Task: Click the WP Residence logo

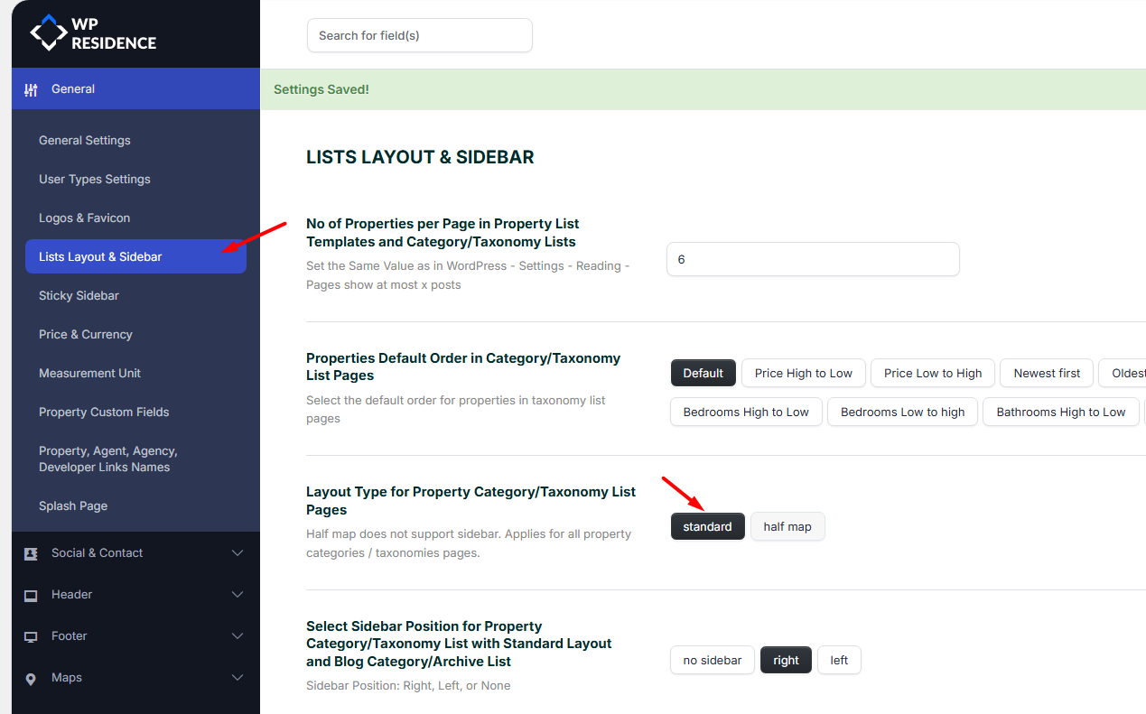Action: 93,33
